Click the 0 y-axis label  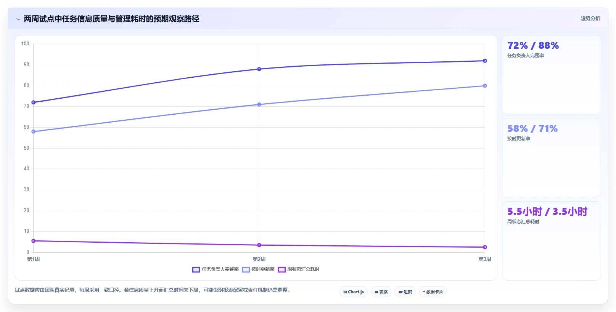pyautogui.click(x=28, y=252)
